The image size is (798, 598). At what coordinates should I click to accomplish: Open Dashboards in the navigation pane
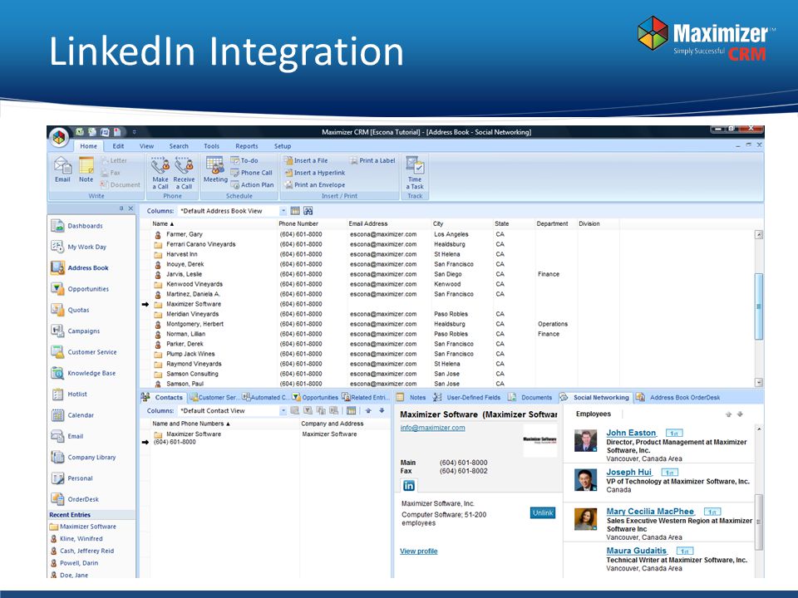[x=77, y=226]
